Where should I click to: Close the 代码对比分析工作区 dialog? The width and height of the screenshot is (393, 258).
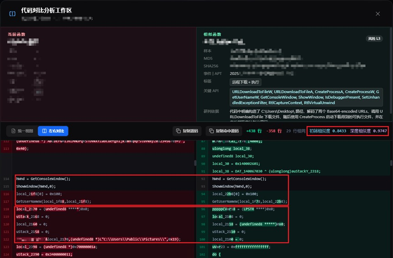point(378,14)
